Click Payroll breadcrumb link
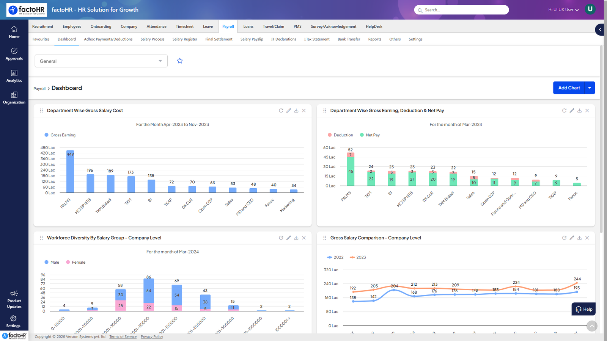Image resolution: width=607 pixels, height=341 pixels. pyautogui.click(x=39, y=89)
